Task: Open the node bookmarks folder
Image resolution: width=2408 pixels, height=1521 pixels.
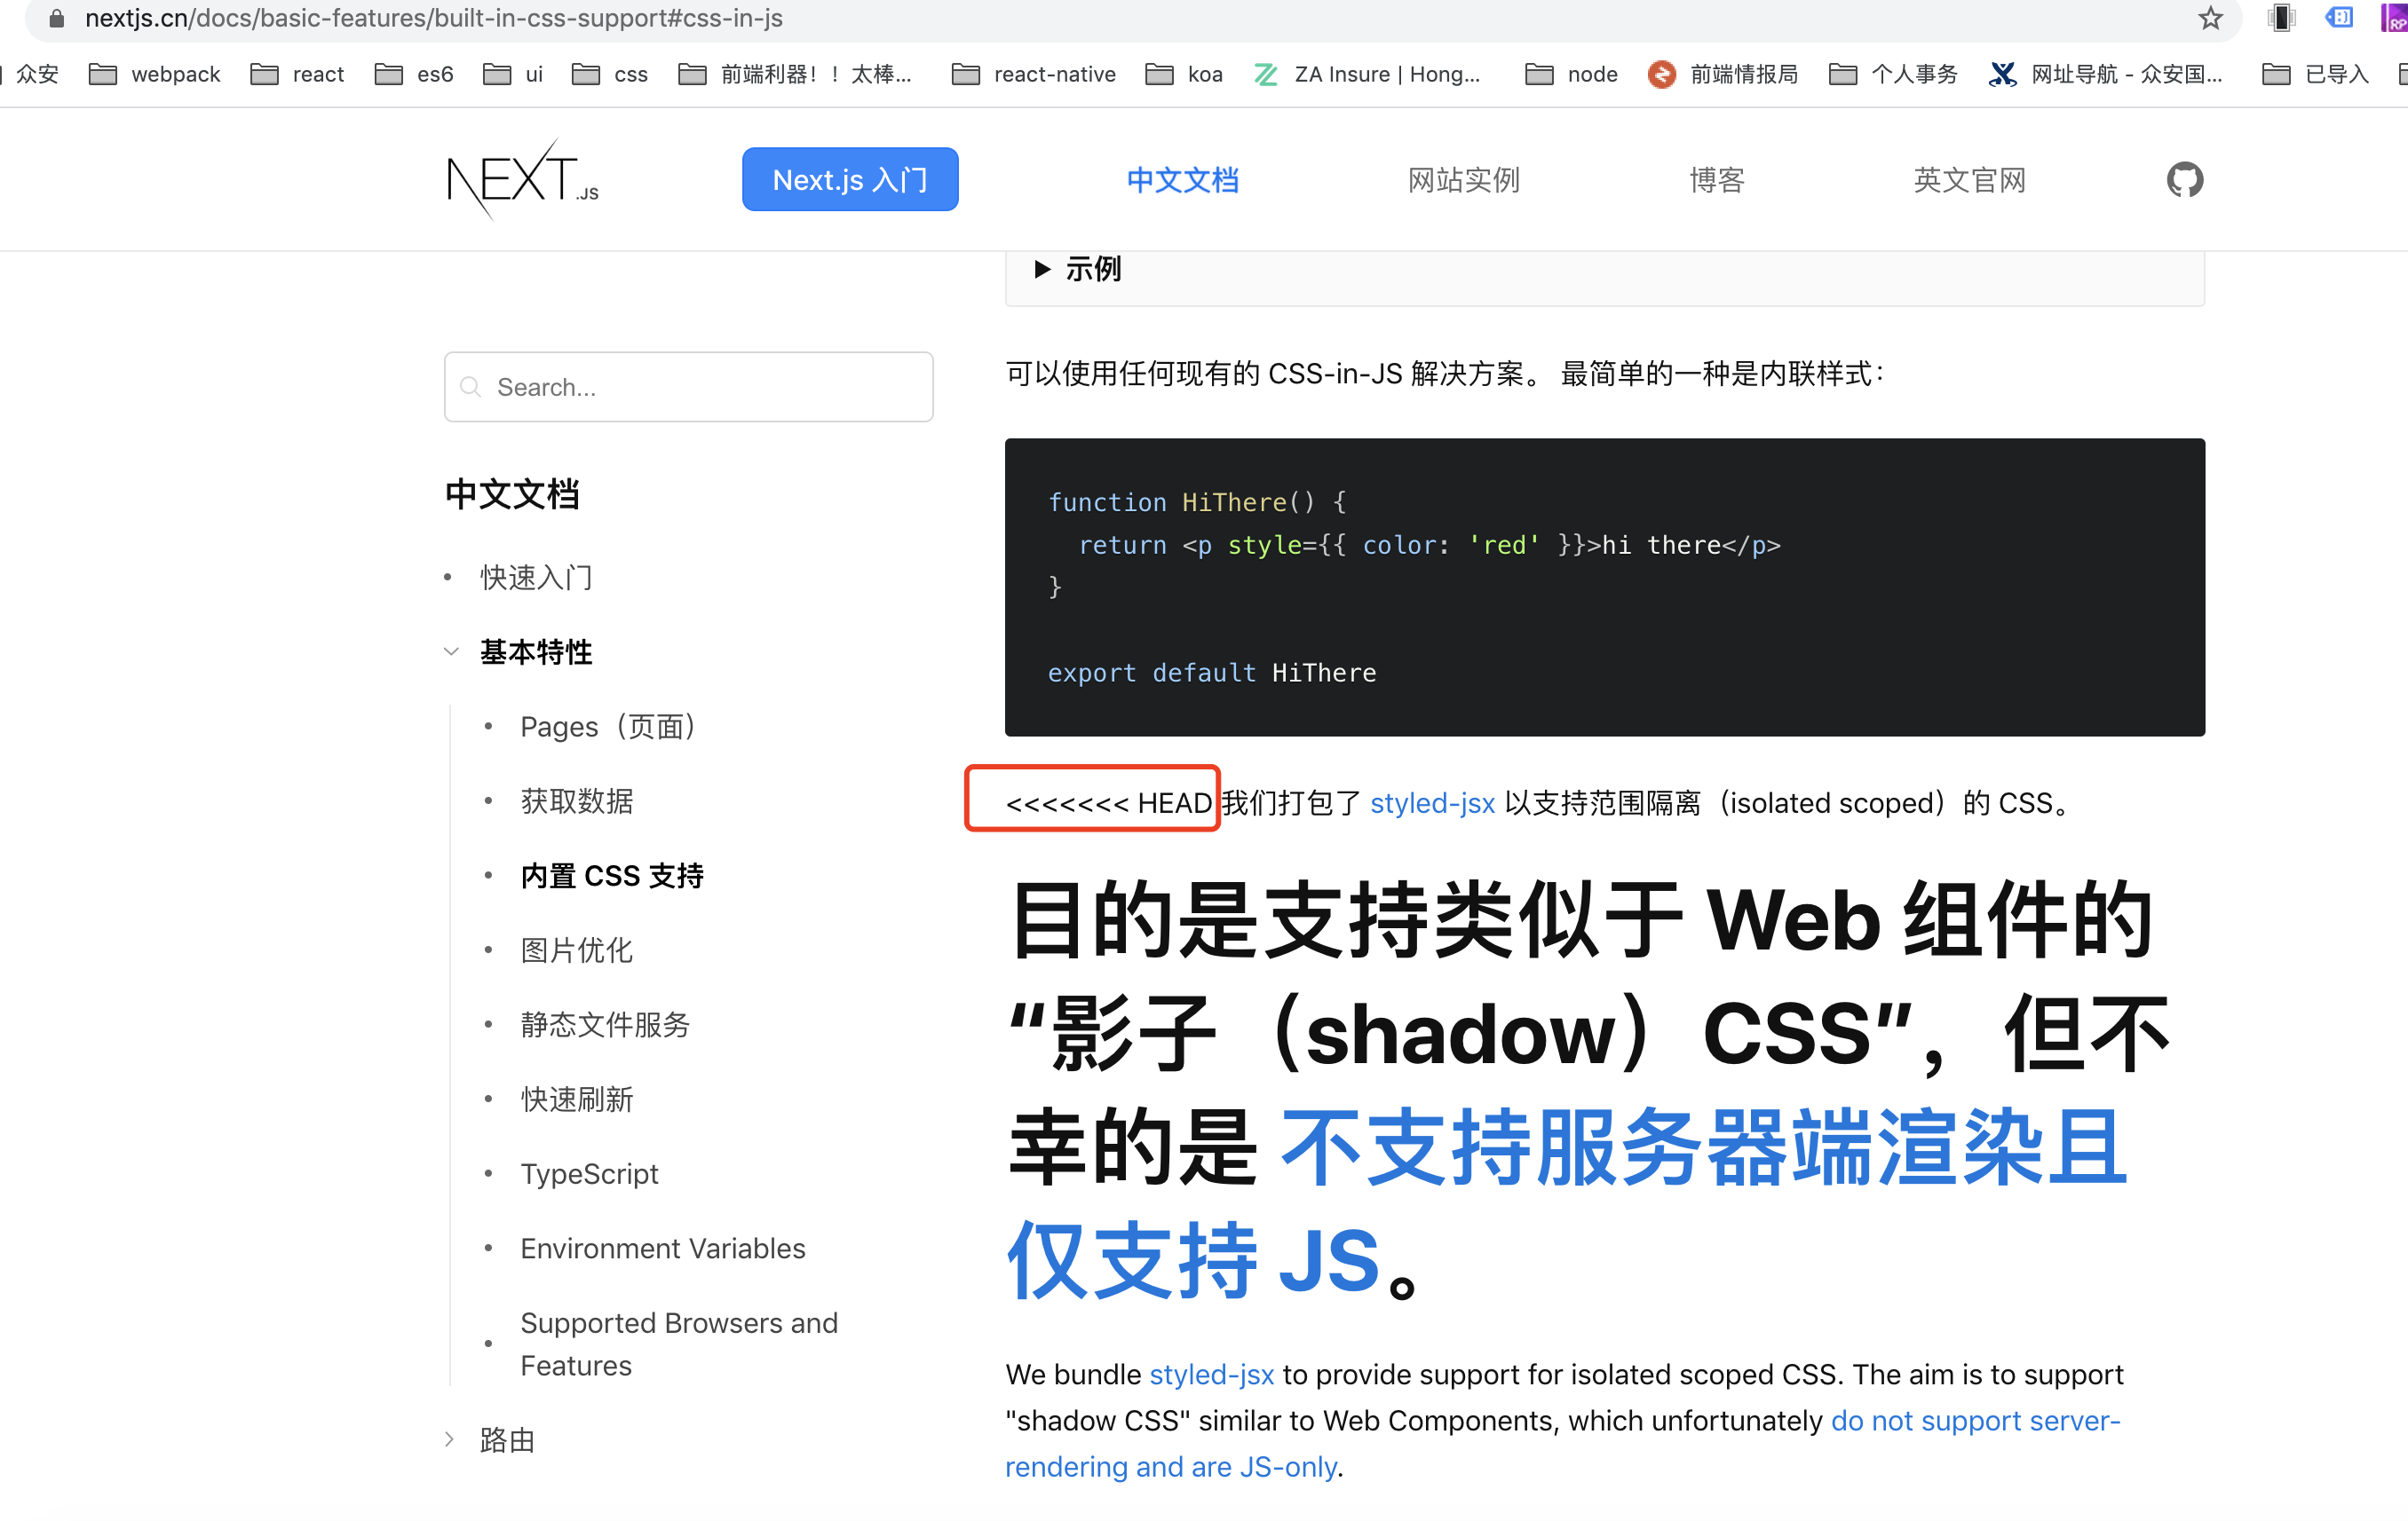Action: (x=1569, y=74)
